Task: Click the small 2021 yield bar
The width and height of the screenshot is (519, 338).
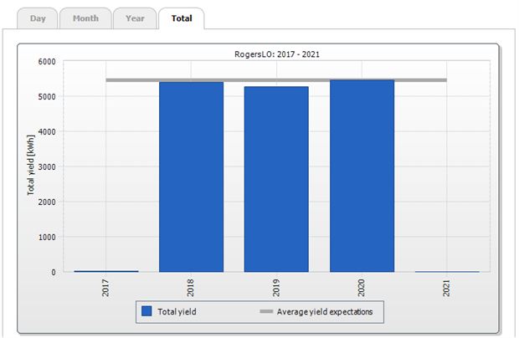Action: [x=447, y=272]
